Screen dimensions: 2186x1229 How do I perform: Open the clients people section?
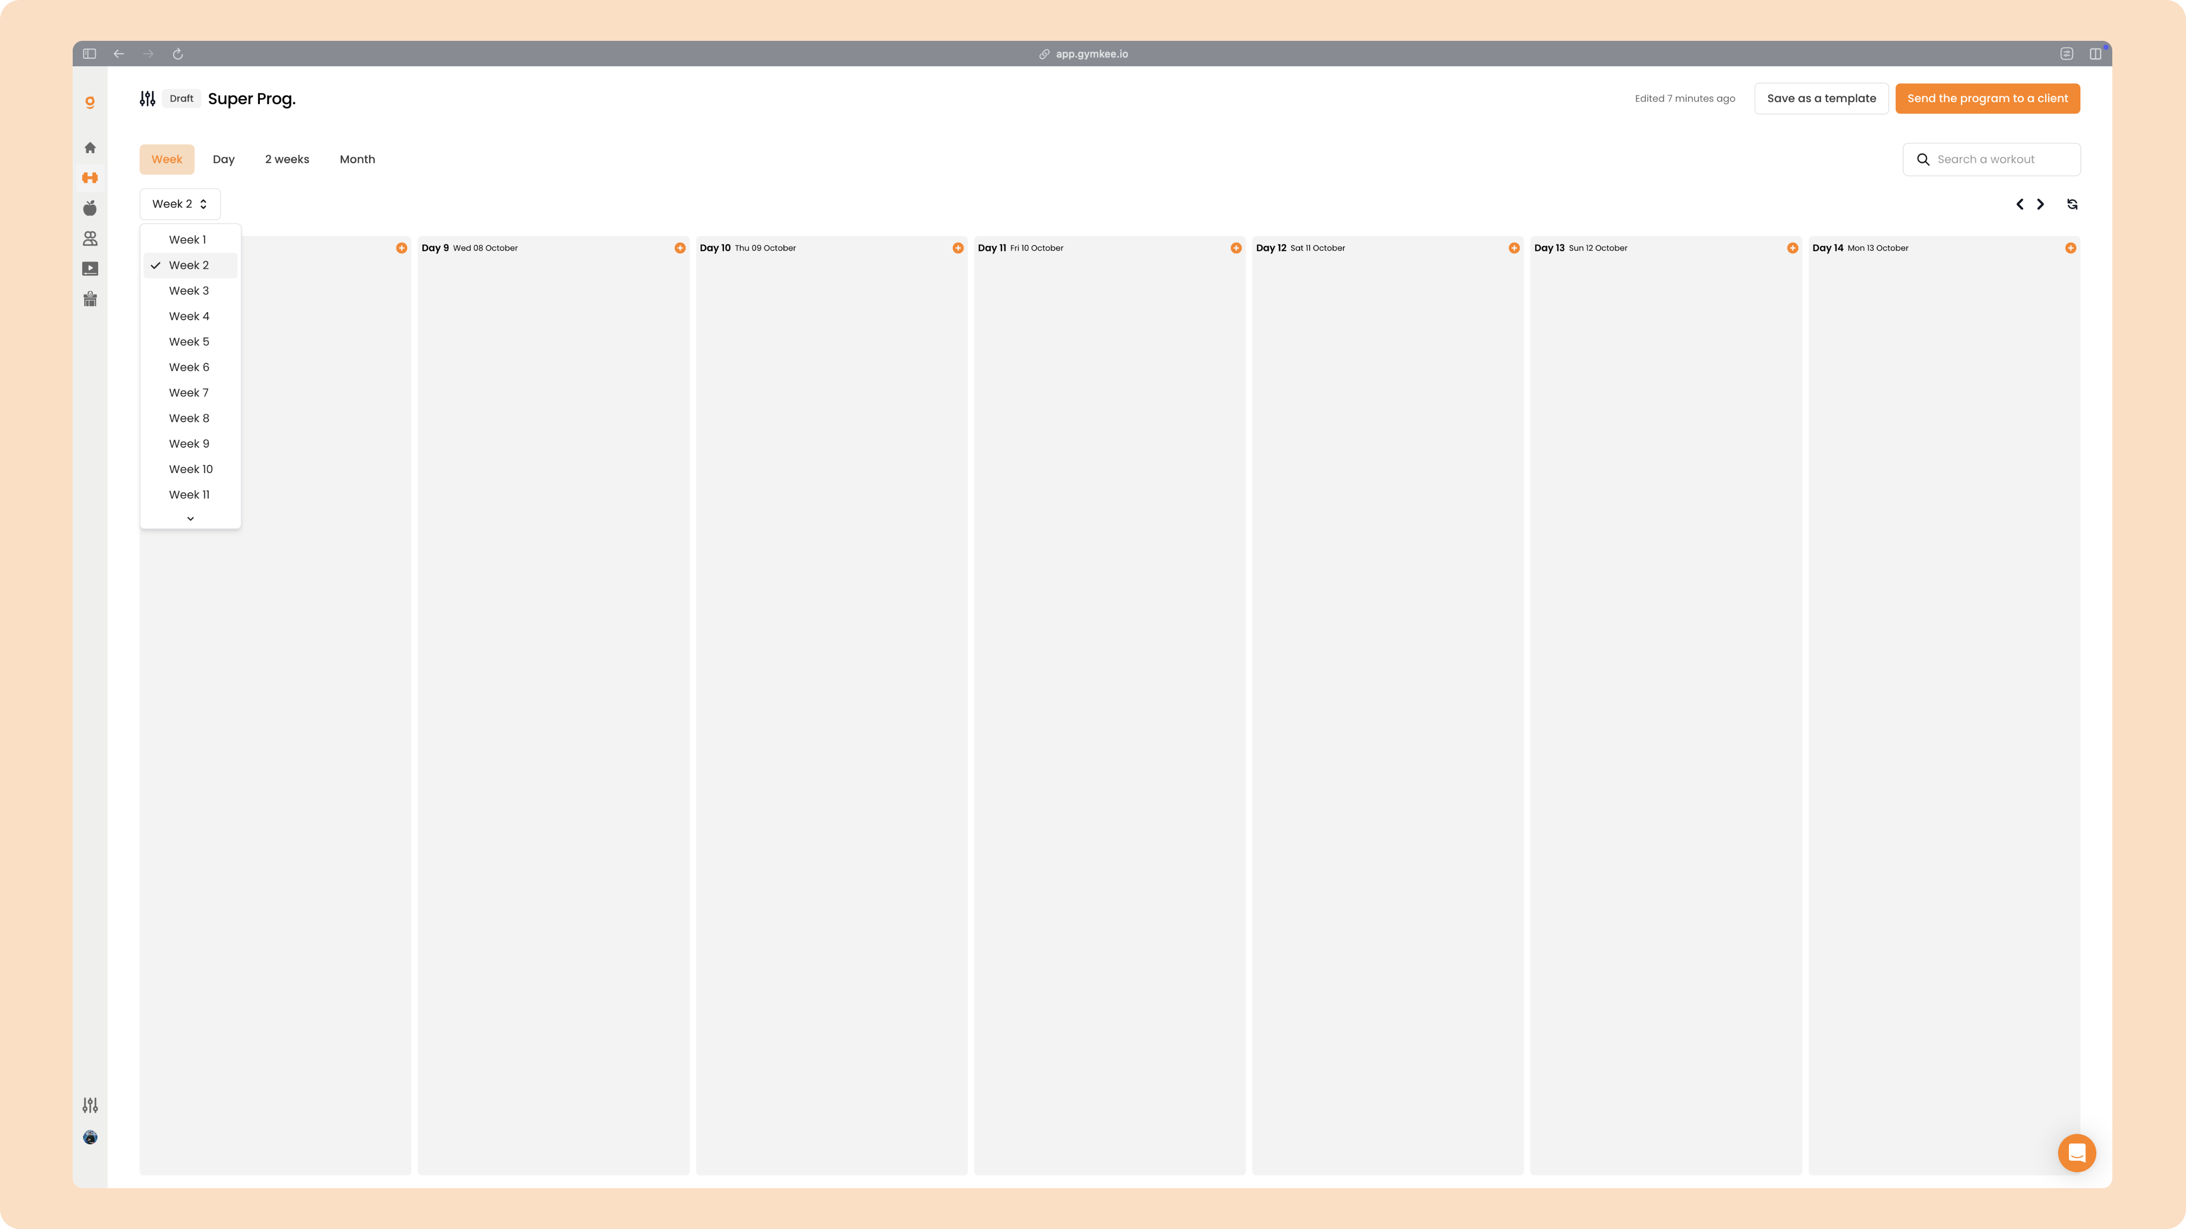pos(90,239)
